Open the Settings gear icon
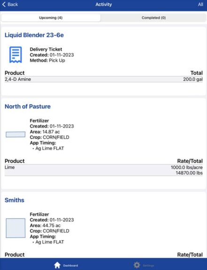The image size is (207, 270). click(137, 265)
